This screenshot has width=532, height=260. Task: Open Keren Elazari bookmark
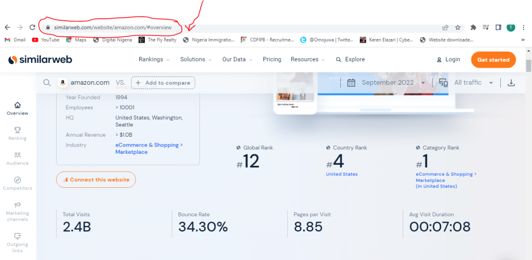(x=387, y=40)
